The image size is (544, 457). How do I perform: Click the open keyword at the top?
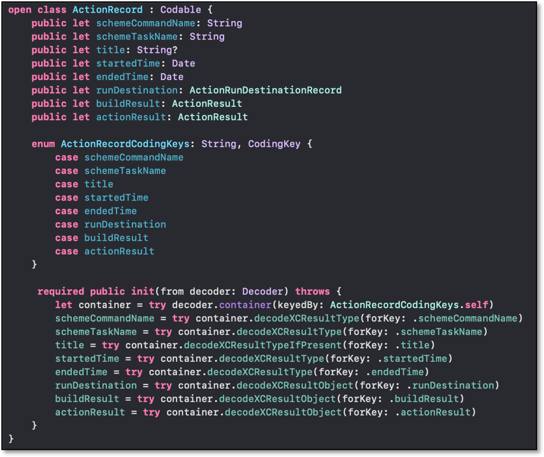pos(20,10)
